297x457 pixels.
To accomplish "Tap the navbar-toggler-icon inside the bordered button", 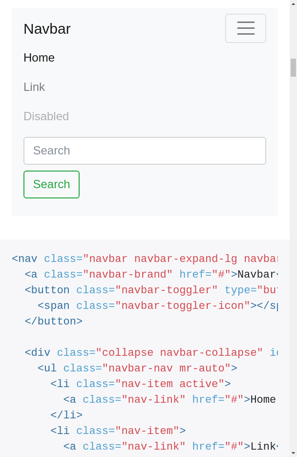I will 245,28.
